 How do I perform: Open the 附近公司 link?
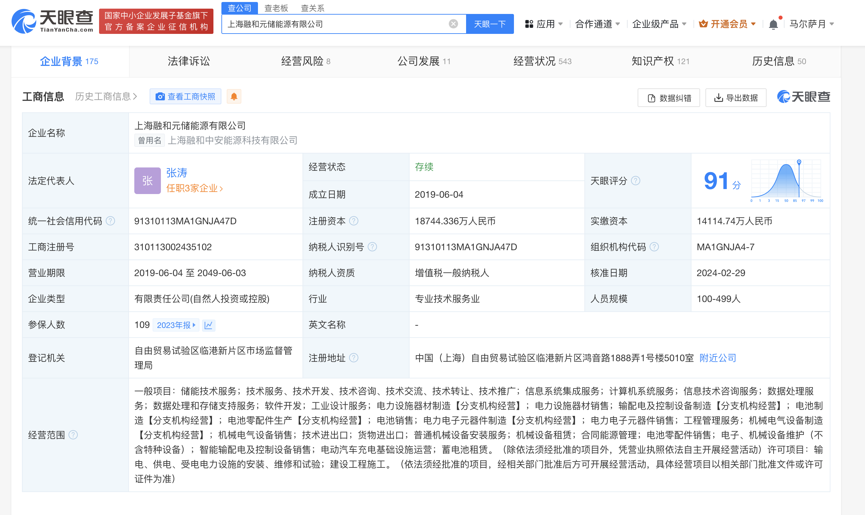717,358
